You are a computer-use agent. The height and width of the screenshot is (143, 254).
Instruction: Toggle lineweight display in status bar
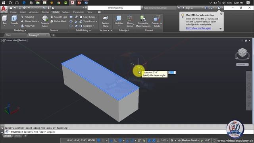point(139,140)
